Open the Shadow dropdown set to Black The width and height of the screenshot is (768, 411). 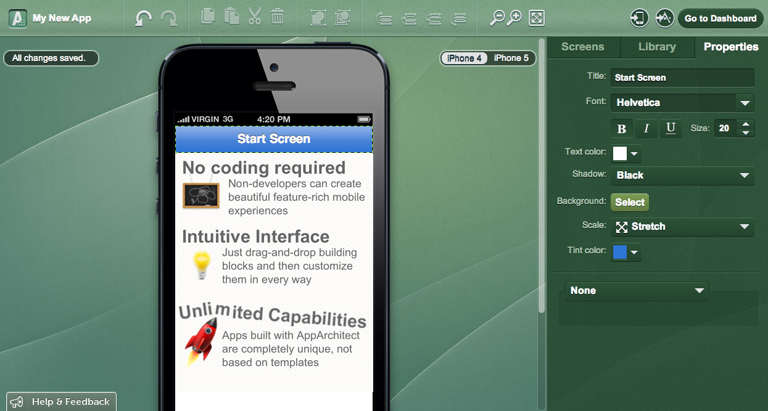pos(682,176)
